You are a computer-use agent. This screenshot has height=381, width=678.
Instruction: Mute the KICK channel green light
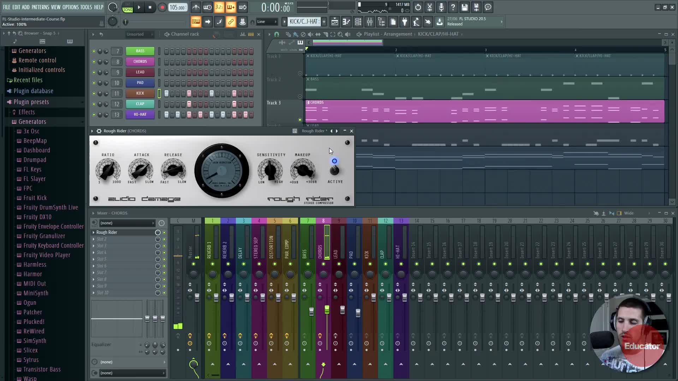94,93
